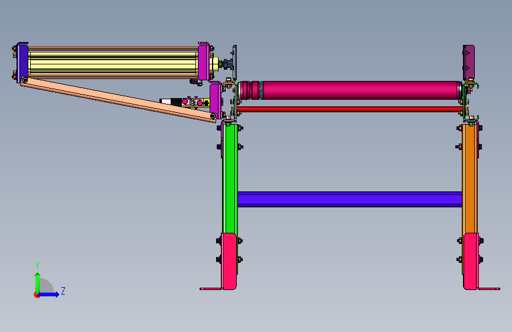Select the green vertical leg of the frame
The width and height of the screenshot is (512, 332).
pyautogui.click(x=230, y=178)
